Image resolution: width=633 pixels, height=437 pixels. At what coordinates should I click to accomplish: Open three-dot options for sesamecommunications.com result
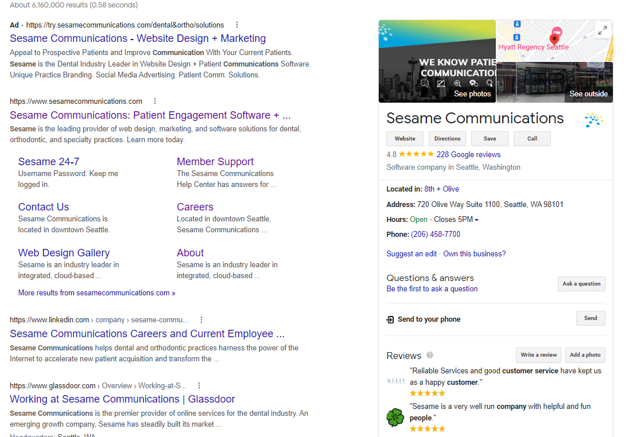click(x=155, y=102)
